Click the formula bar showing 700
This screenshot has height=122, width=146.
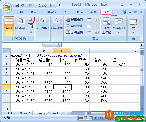(101, 45)
